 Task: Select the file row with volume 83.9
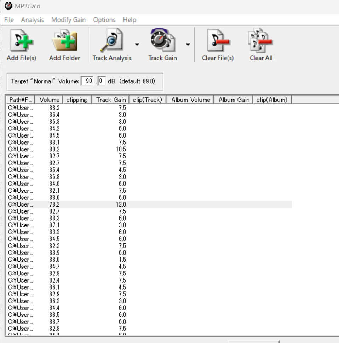tap(149, 253)
